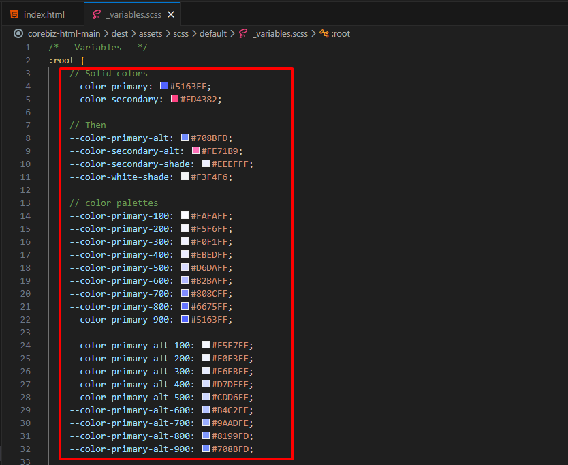Click line number 13 in the gutter
The height and width of the screenshot is (465, 568).
pyautogui.click(x=25, y=202)
